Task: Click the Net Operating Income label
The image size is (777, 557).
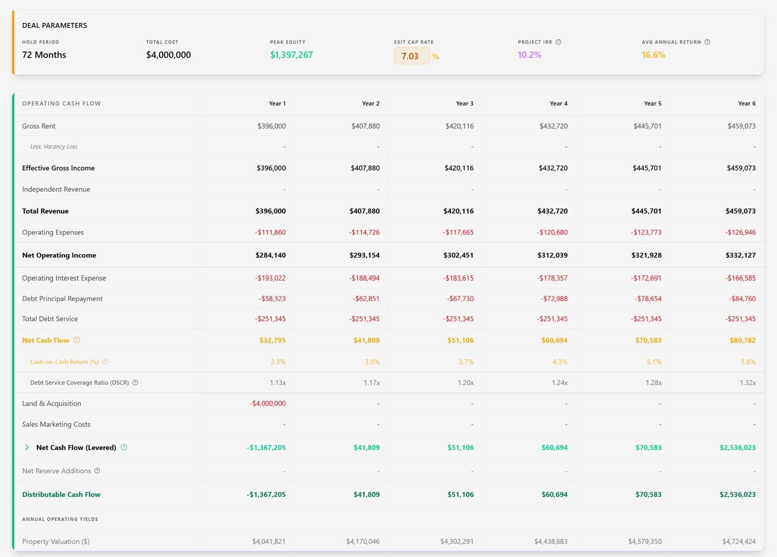Action: [59, 255]
